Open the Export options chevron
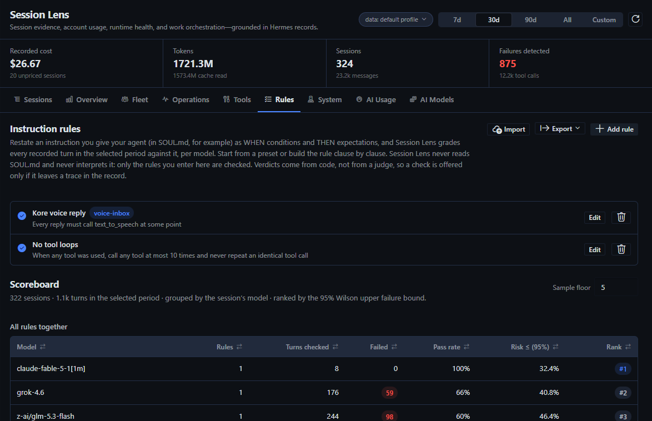 click(578, 128)
